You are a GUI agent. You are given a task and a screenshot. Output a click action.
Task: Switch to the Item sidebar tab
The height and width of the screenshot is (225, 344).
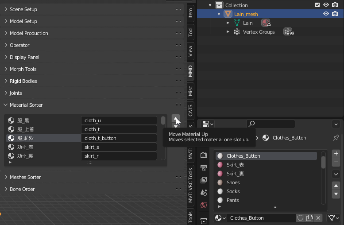tap(190, 13)
